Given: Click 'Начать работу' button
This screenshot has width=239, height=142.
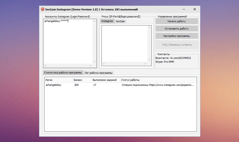Looking at the screenshot, I should 177,21.
